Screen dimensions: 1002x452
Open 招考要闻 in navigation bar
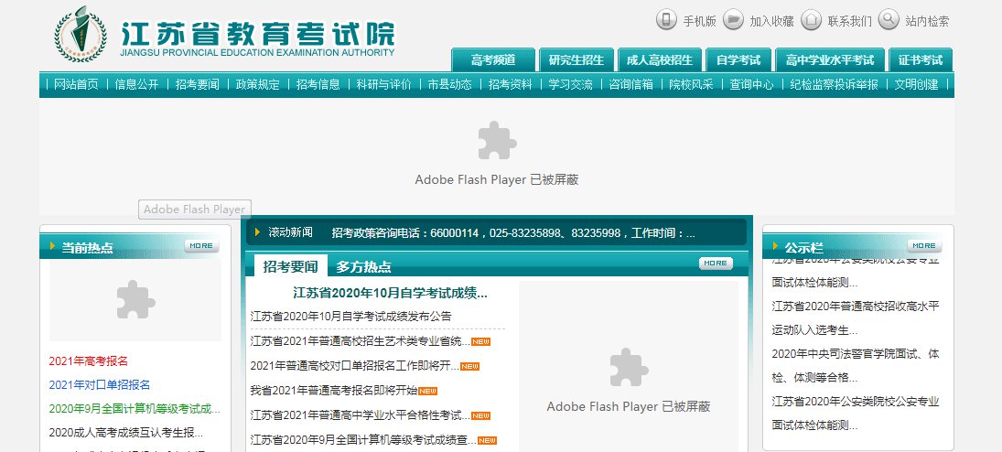click(198, 84)
